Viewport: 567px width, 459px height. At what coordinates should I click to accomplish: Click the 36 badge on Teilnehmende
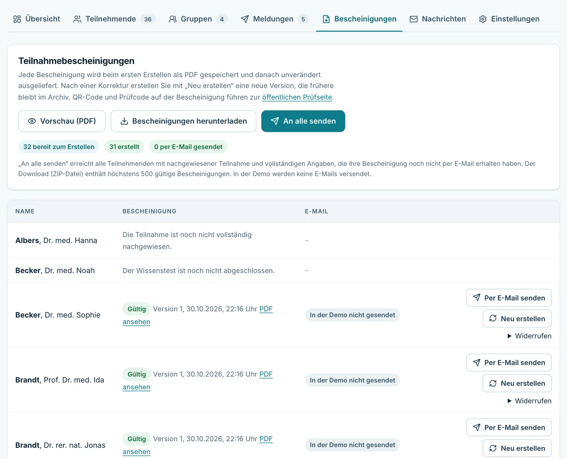pyautogui.click(x=148, y=19)
